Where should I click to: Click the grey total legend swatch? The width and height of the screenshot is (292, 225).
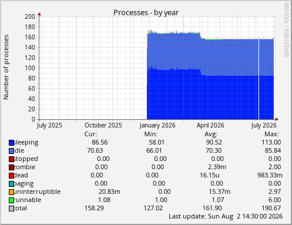(x=11, y=209)
